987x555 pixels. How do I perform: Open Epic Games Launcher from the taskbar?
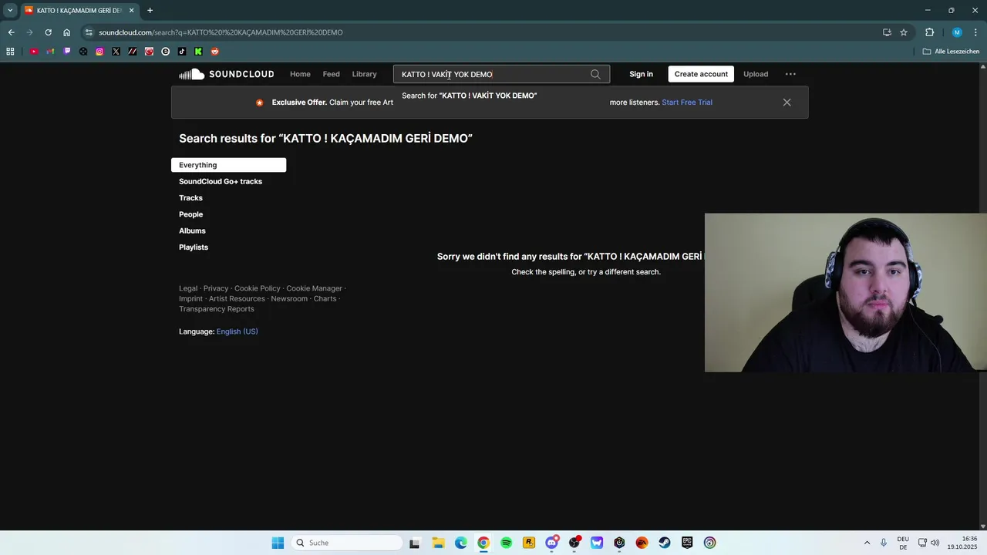click(x=687, y=543)
